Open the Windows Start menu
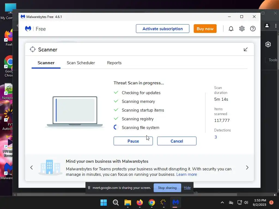 point(104,202)
